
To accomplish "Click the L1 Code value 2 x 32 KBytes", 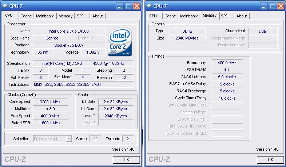I will tap(116, 109).
